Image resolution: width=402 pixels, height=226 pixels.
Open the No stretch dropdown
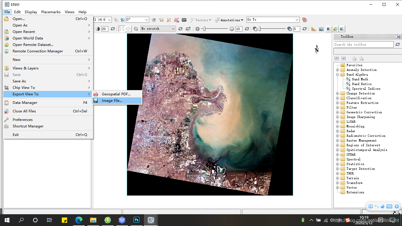point(158,29)
